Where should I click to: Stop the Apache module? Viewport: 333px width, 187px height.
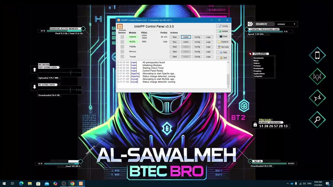[175, 37]
